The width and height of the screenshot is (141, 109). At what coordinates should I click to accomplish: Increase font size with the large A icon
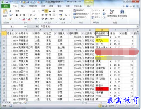pos(31,15)
